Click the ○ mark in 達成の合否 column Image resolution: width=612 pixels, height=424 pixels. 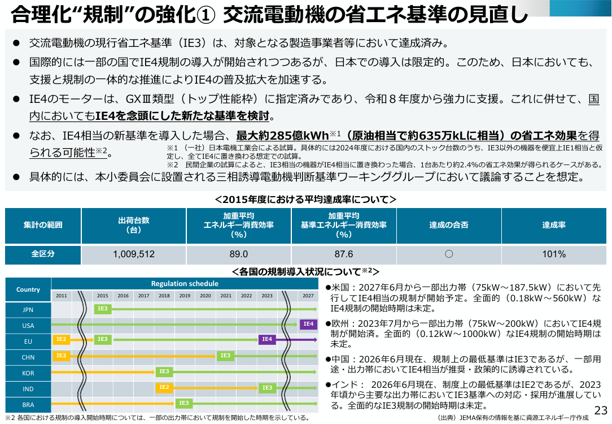(x=449, y=254)
